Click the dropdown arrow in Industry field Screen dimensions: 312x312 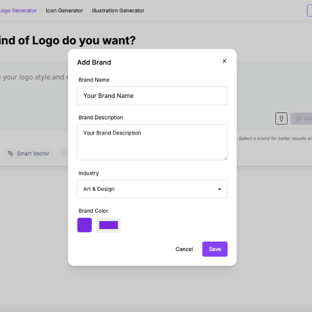tap(219, 189)
